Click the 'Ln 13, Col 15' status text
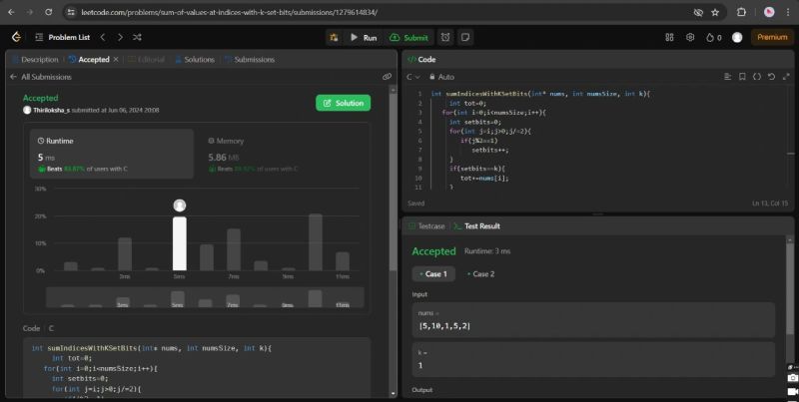This screenshot has width=799, height=402. tap(769, 203)
